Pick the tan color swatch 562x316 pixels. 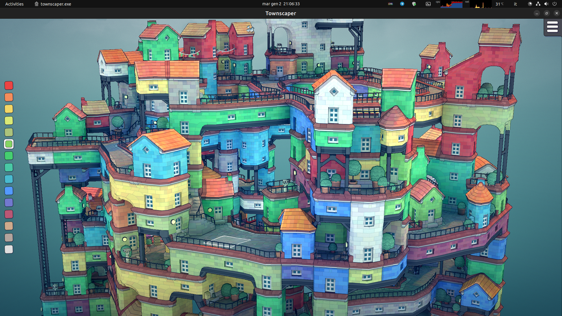9,226
